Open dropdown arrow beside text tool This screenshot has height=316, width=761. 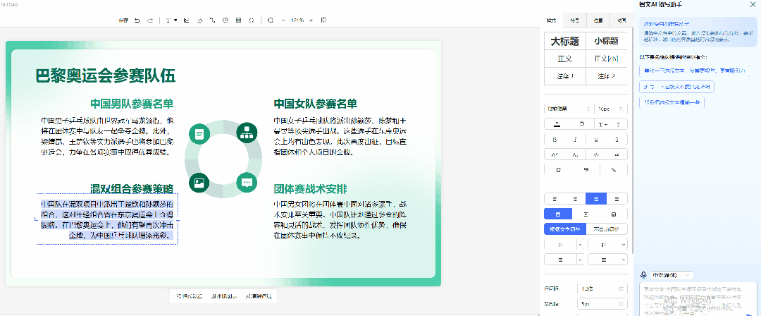click(x=175, y=20)
